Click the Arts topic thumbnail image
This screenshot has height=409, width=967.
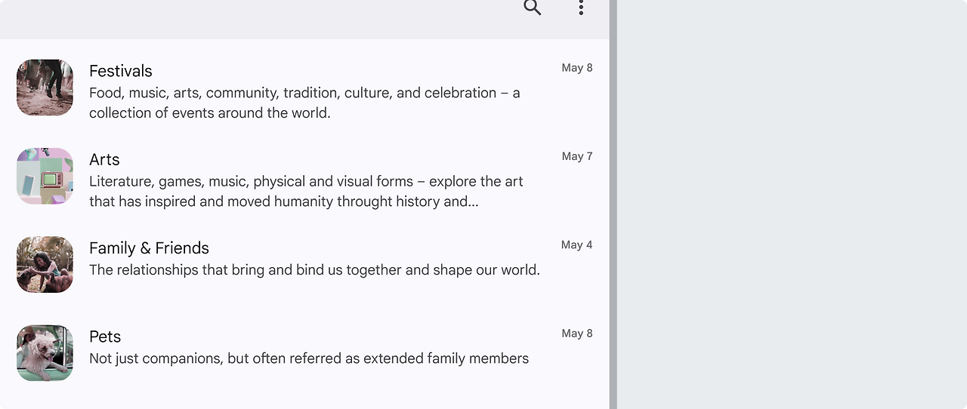click(x=45, y=176)
